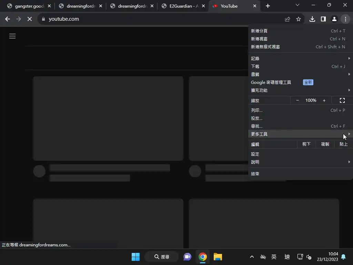Decrease zoom with the minus button
The width and height of the screenshot is (353, 265).
point(297,100)
